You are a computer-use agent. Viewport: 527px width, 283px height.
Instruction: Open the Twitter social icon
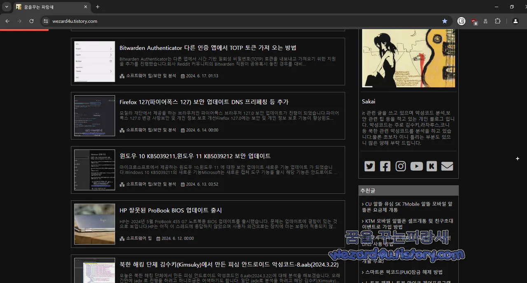[x=370, y=166]
